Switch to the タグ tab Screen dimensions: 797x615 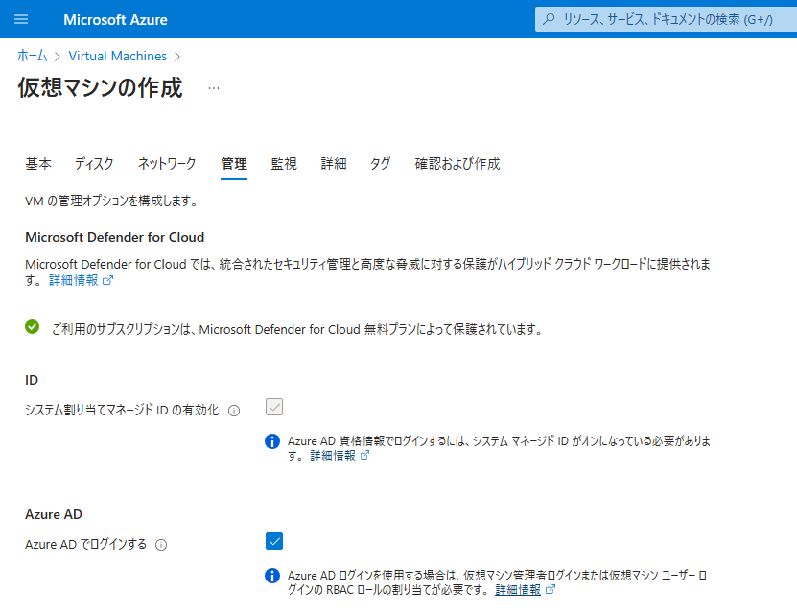pos(380,164)
